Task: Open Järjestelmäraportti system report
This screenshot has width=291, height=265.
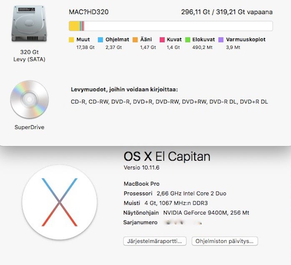Action: pos(155,241)
